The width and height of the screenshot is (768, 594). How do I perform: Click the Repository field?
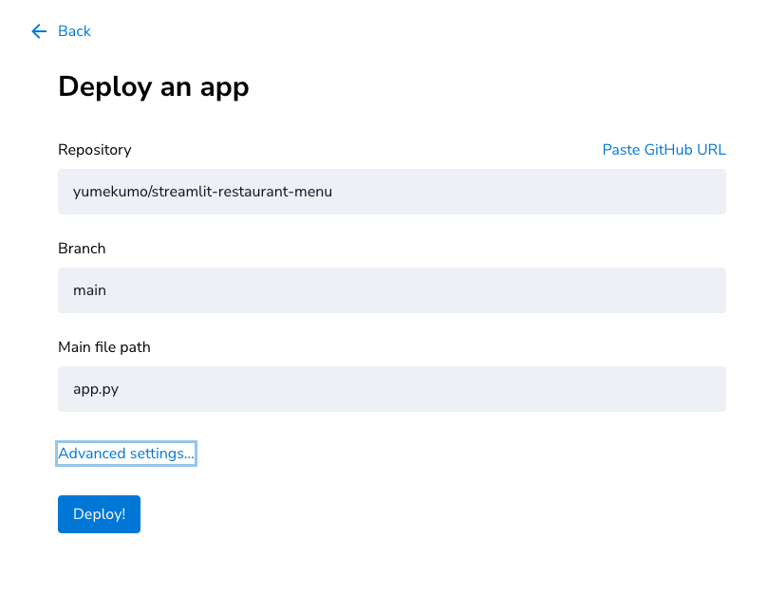(392, 192)
